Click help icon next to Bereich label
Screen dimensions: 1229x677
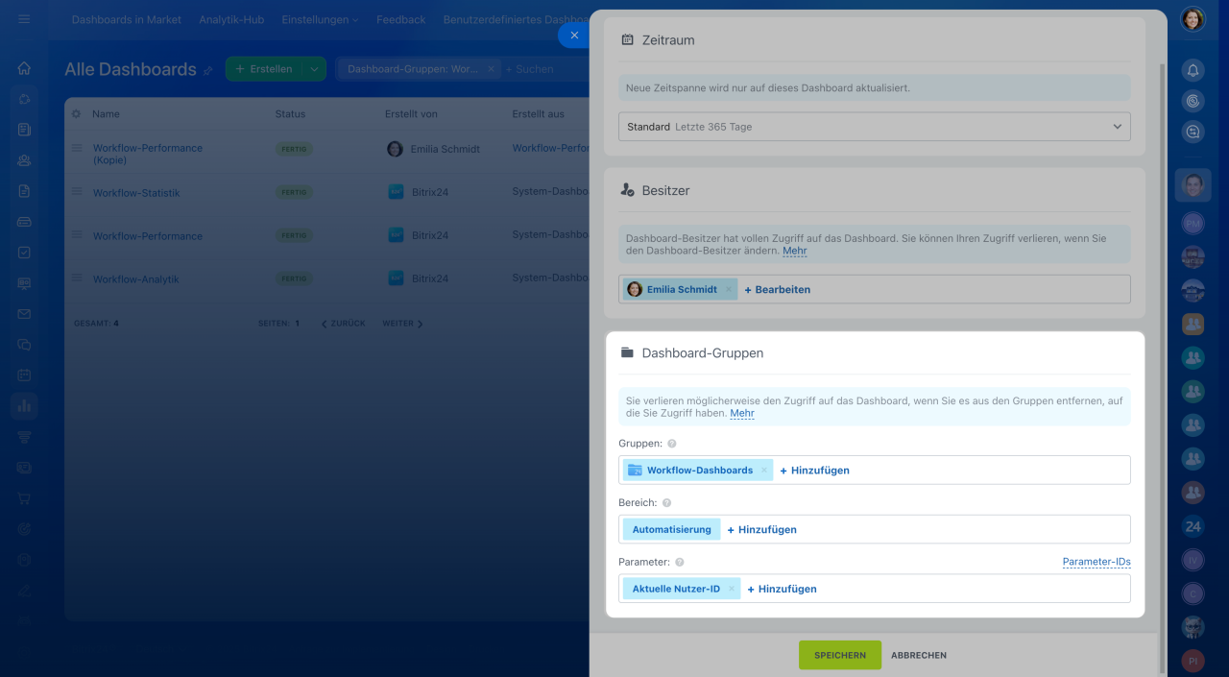pos(666,503)
